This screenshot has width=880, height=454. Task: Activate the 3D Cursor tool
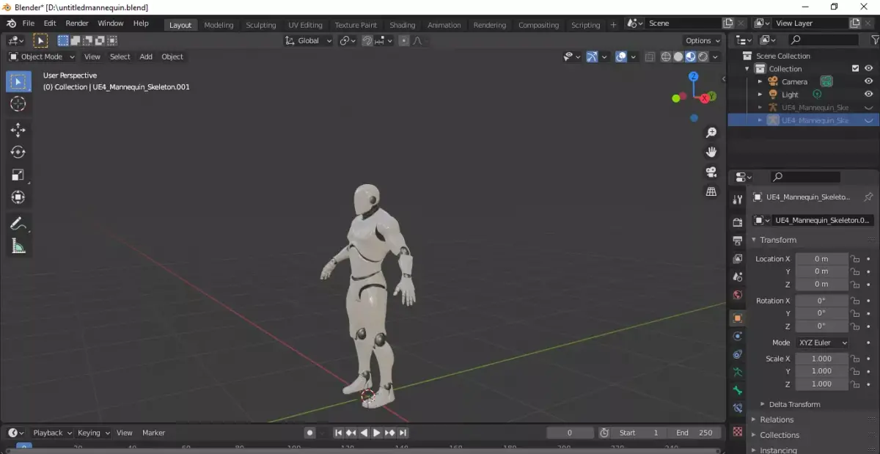18,104
